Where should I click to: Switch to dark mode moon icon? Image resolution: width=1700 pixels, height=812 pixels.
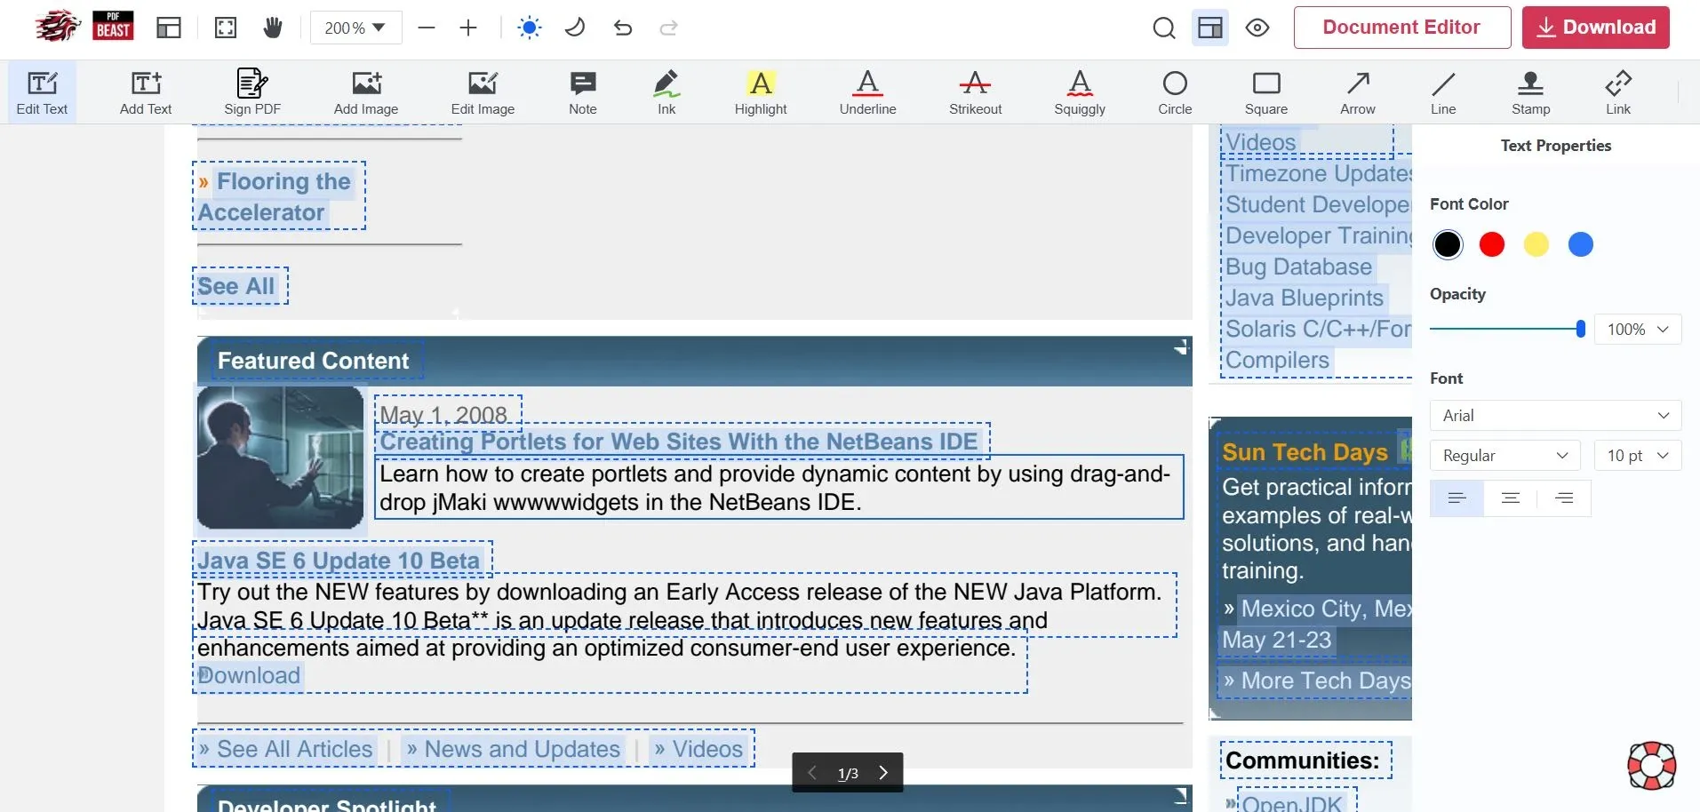point(575,28)
